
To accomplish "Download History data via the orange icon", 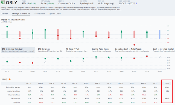I will click(x=10, y=79).
